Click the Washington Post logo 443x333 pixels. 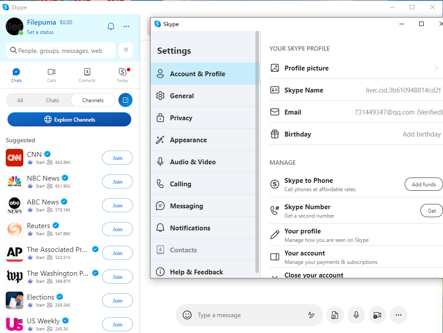pos(15,277)
